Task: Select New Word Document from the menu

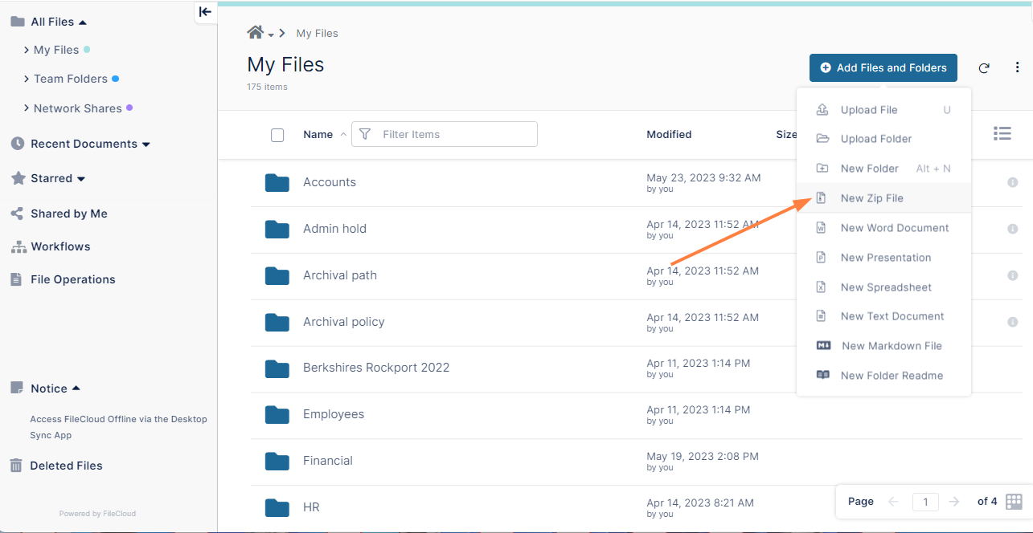Action: point(895,228)
